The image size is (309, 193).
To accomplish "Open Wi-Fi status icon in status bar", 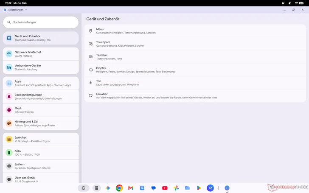I will coord(296,3).
